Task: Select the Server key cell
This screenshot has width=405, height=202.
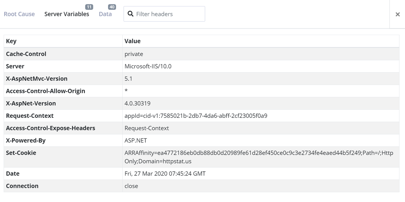Action: (63, 66)
